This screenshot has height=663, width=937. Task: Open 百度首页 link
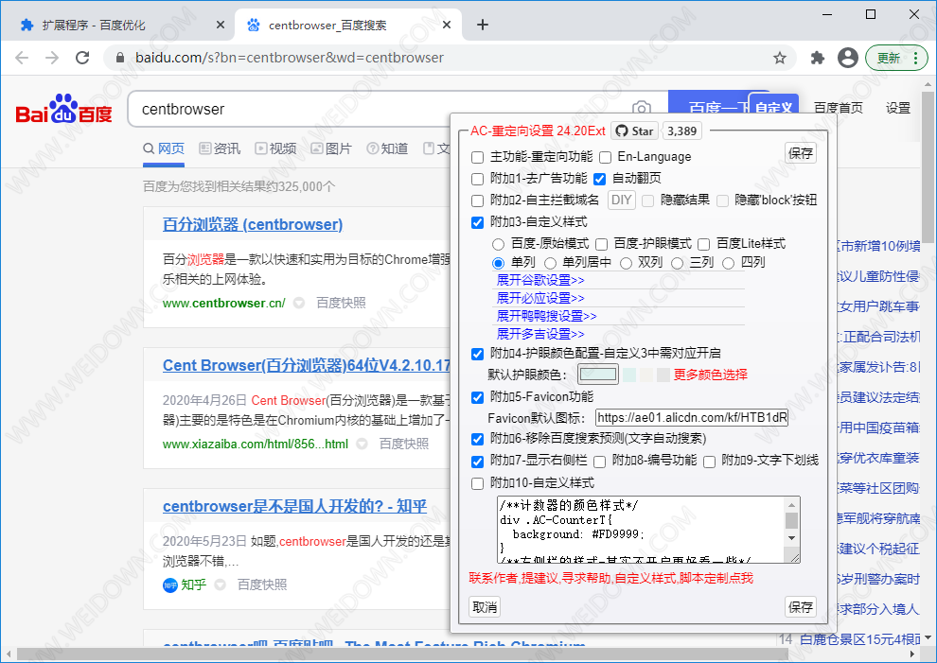[839, 108]
